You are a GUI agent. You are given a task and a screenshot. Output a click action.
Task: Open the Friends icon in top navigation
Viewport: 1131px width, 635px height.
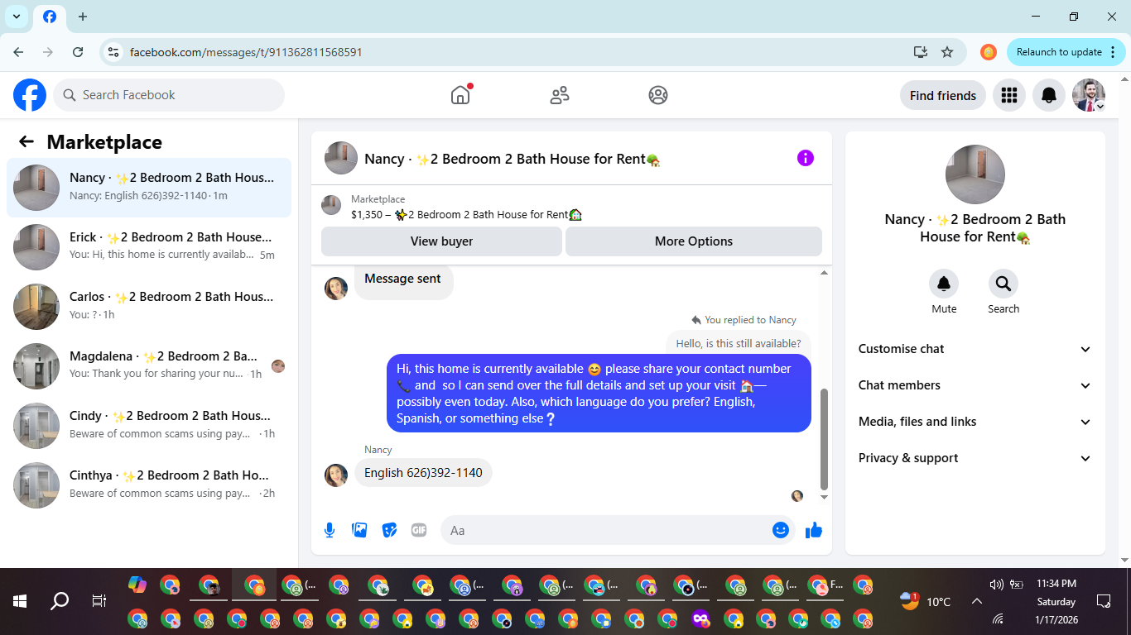[x=560, y=95]
